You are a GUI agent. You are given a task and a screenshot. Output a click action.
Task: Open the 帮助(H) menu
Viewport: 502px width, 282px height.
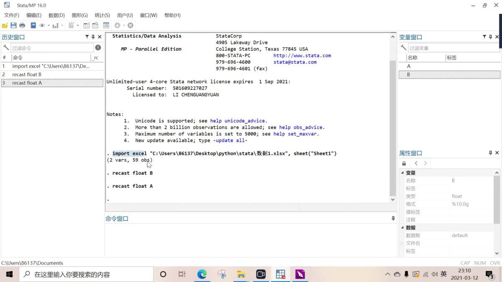pyautogui.click(x=172, y=15)
